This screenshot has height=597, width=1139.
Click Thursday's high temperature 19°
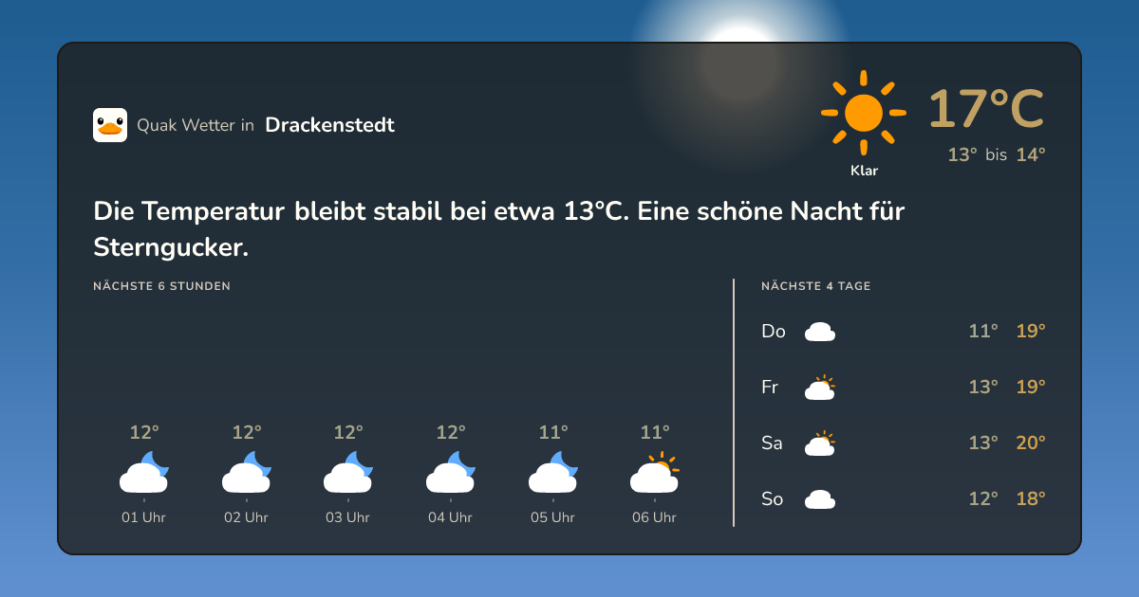(x=1031, y=332)
